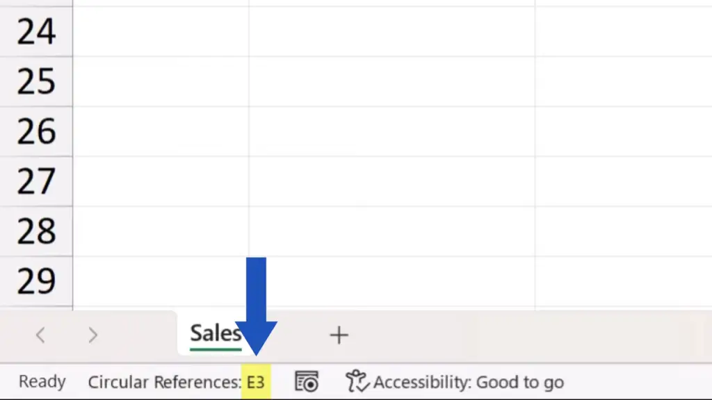The image size is (712, 400).
Task: Click the accessibility checker figure icon
Action: click(357, 381)
